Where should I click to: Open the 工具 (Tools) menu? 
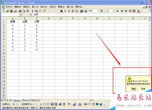pyautogui.click(x=53, y=7)
